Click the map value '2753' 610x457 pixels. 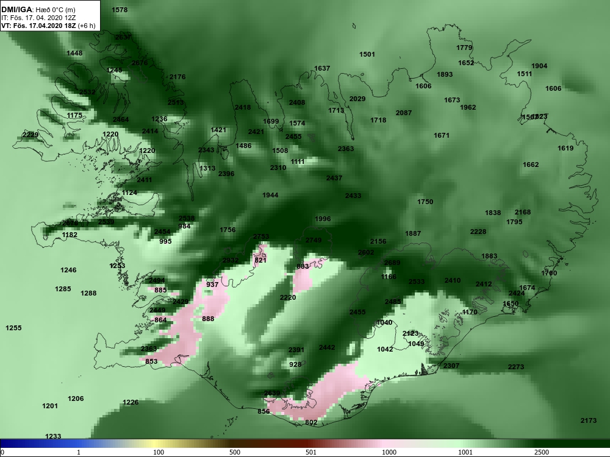[x=260, y=236]
